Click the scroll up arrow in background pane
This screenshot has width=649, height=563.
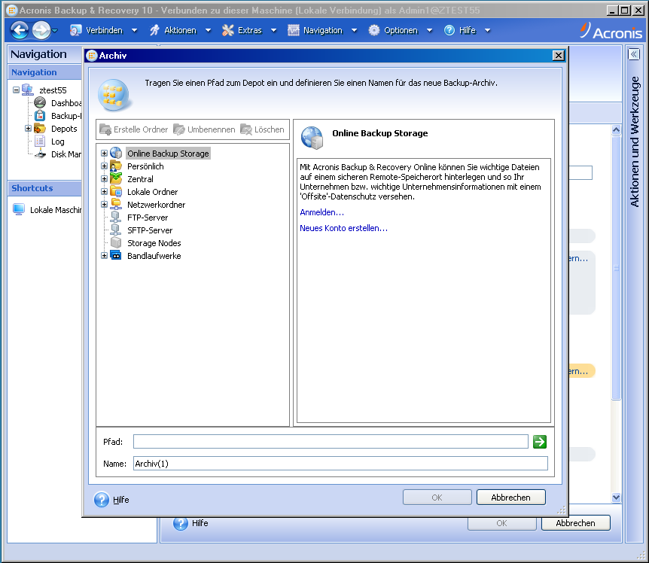point(616,130)
